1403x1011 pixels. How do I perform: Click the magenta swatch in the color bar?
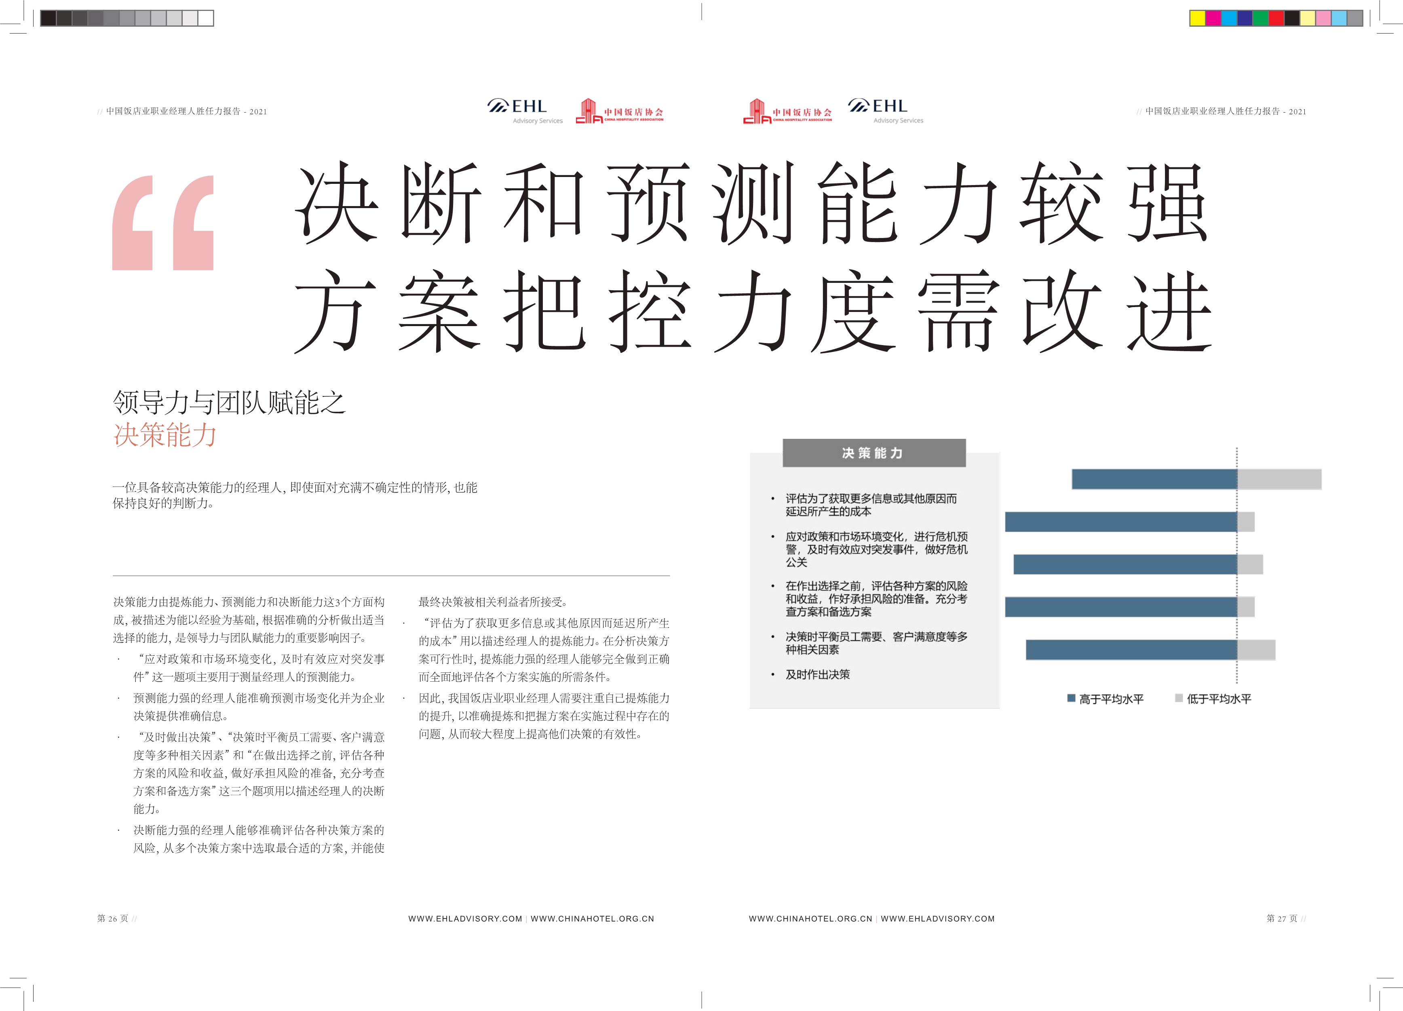pyautogui.click(x=1213, y=18)
